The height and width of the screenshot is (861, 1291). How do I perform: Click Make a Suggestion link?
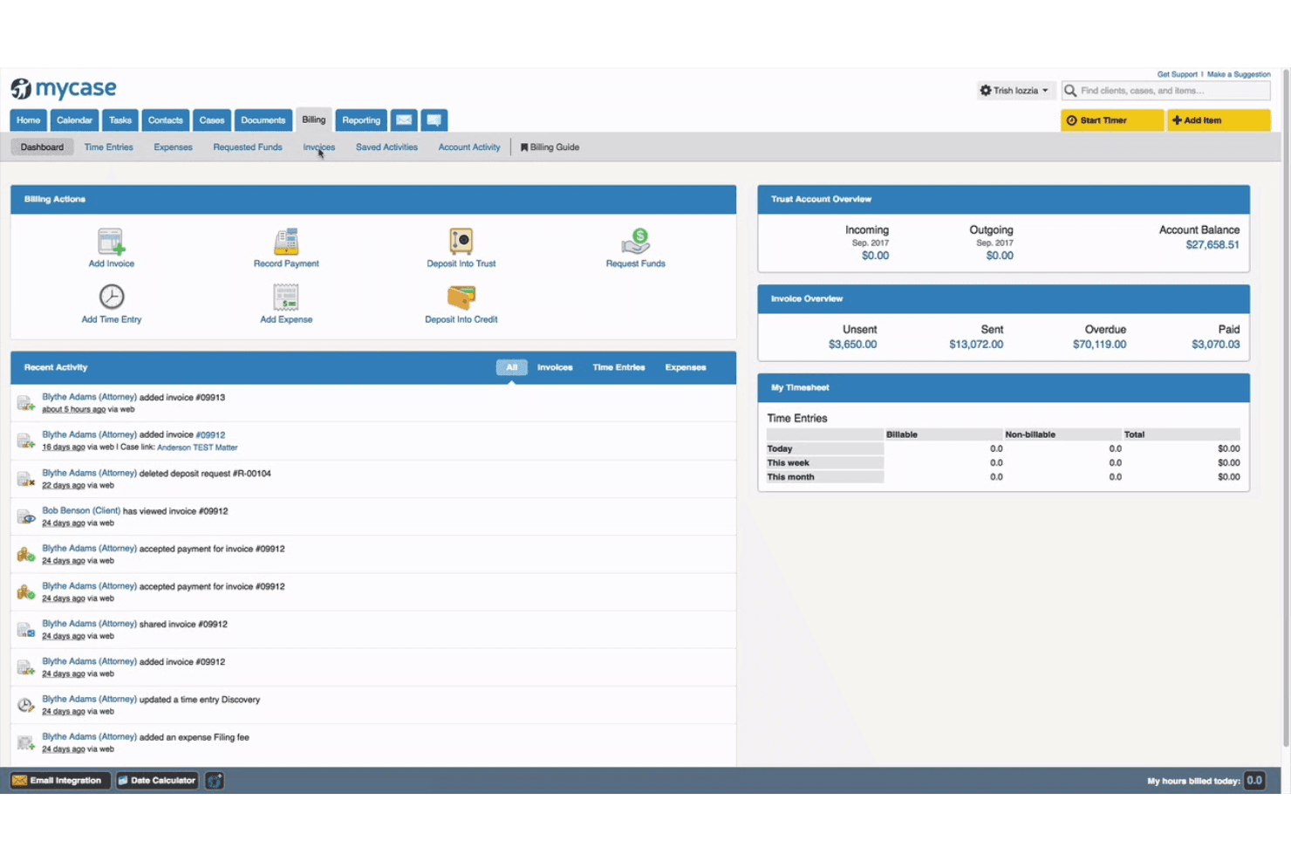tap(1239, 74)
